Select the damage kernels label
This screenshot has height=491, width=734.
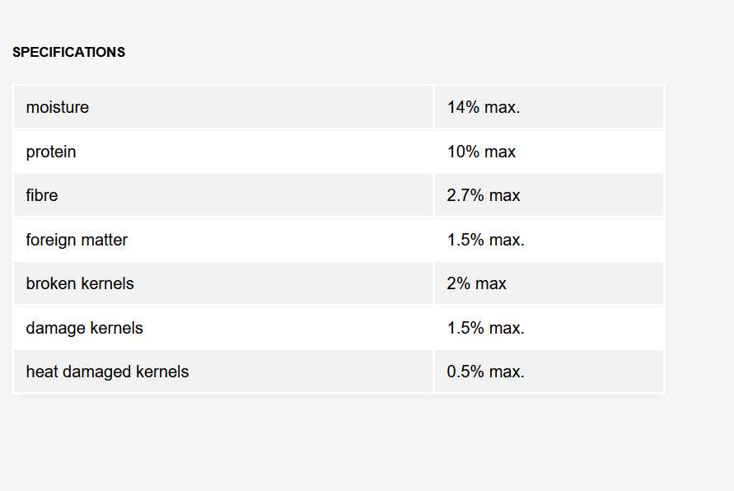point(84,328)
